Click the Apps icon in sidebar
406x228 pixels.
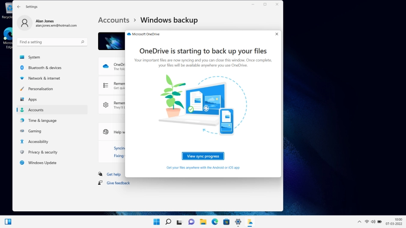22,99
